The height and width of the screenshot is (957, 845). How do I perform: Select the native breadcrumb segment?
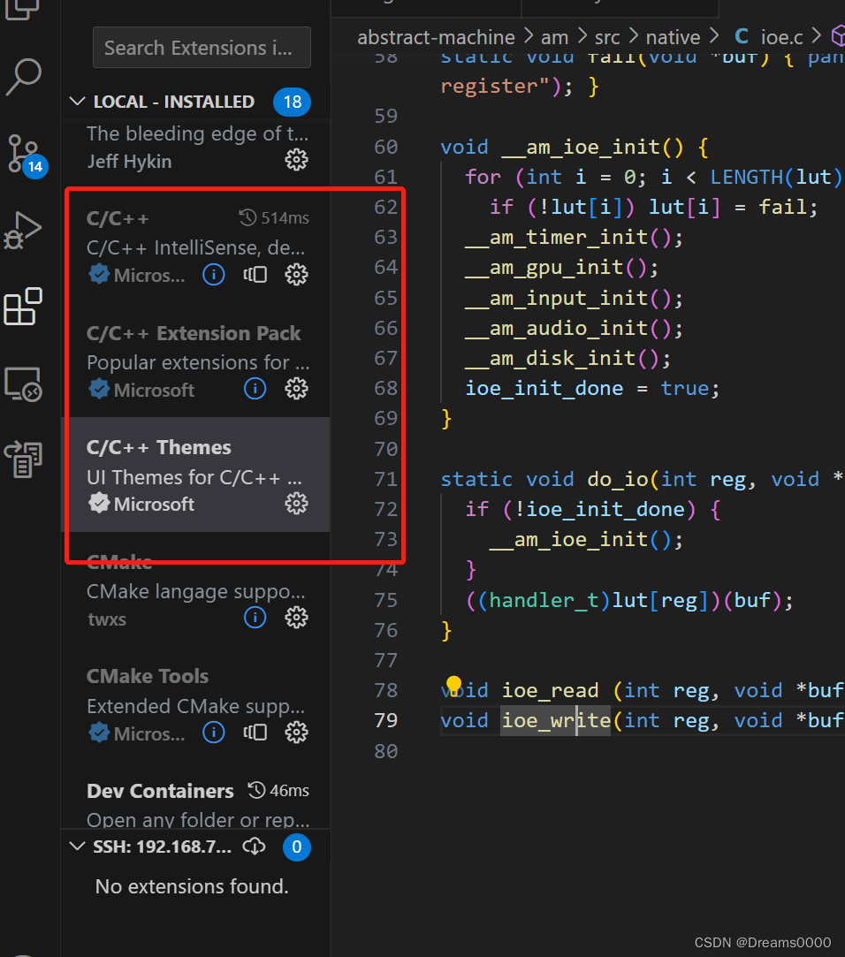673,37
